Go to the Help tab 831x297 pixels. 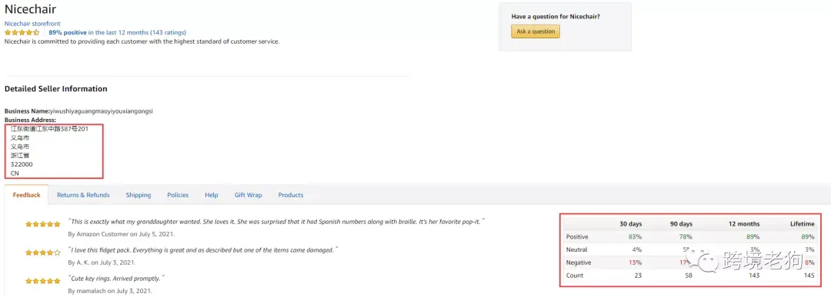pos(212,195)
